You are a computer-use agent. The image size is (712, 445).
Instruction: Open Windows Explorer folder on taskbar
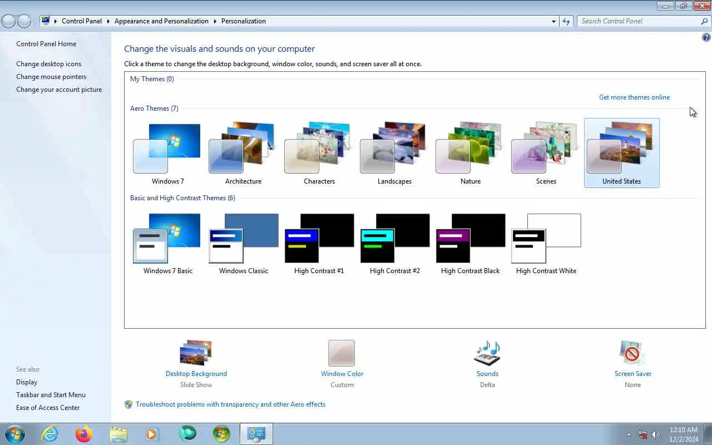click(x=118, y=434)
